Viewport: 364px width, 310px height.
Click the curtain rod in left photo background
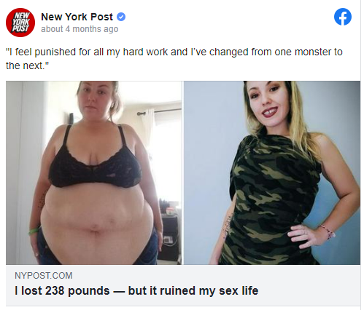160,111
